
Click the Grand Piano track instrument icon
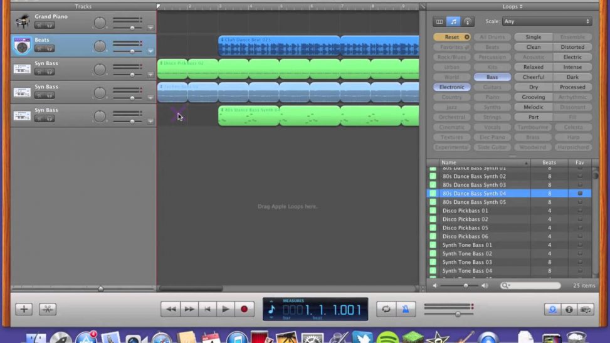coord(23,21)
